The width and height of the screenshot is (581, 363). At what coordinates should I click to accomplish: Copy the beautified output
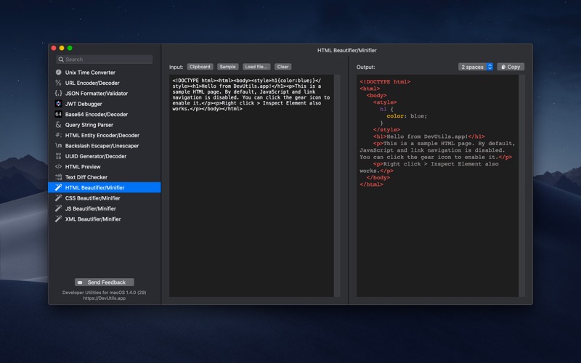click(x=510, y=67)
